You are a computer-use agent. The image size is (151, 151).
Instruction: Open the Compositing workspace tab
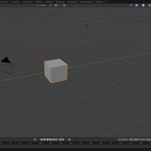pyautogui.click(x=72, y=2)
